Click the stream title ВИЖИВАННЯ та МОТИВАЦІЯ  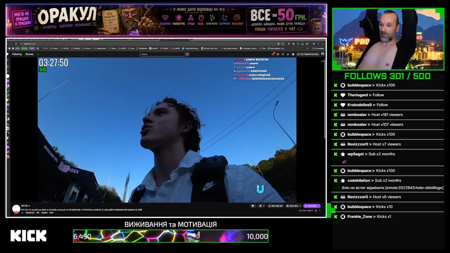(171, 224)
